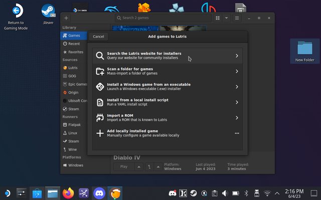Expand Search the Lutris website chevron
Viewport: 321px width, 200px height.
point(237,55)
